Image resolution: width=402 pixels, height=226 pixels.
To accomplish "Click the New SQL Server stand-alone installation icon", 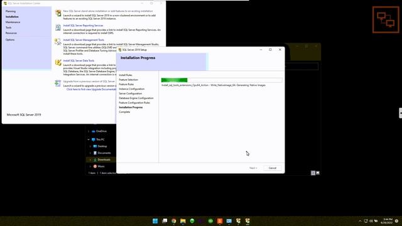I will [58, 13].
